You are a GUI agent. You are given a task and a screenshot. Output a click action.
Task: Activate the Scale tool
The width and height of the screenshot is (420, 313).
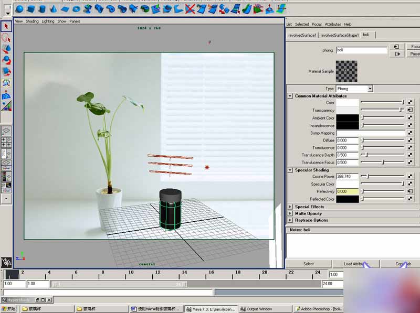6,72
